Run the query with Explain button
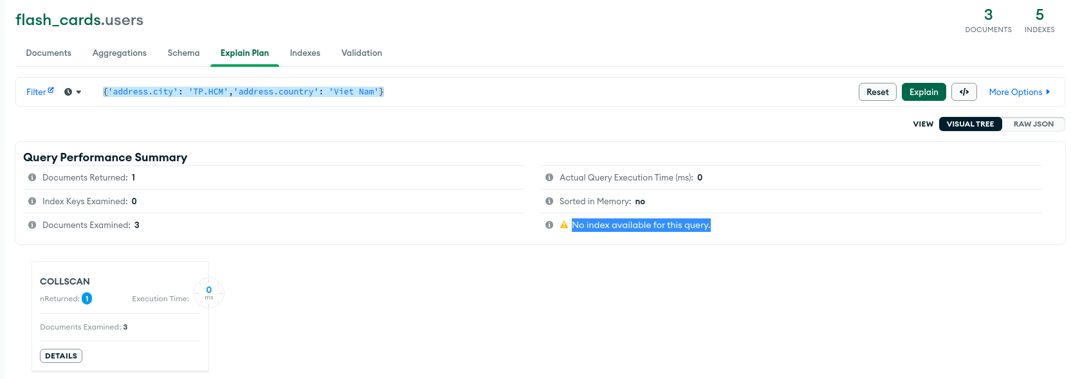The height and width of the screenshot is (379, 1071). click(x=924, y=92)
